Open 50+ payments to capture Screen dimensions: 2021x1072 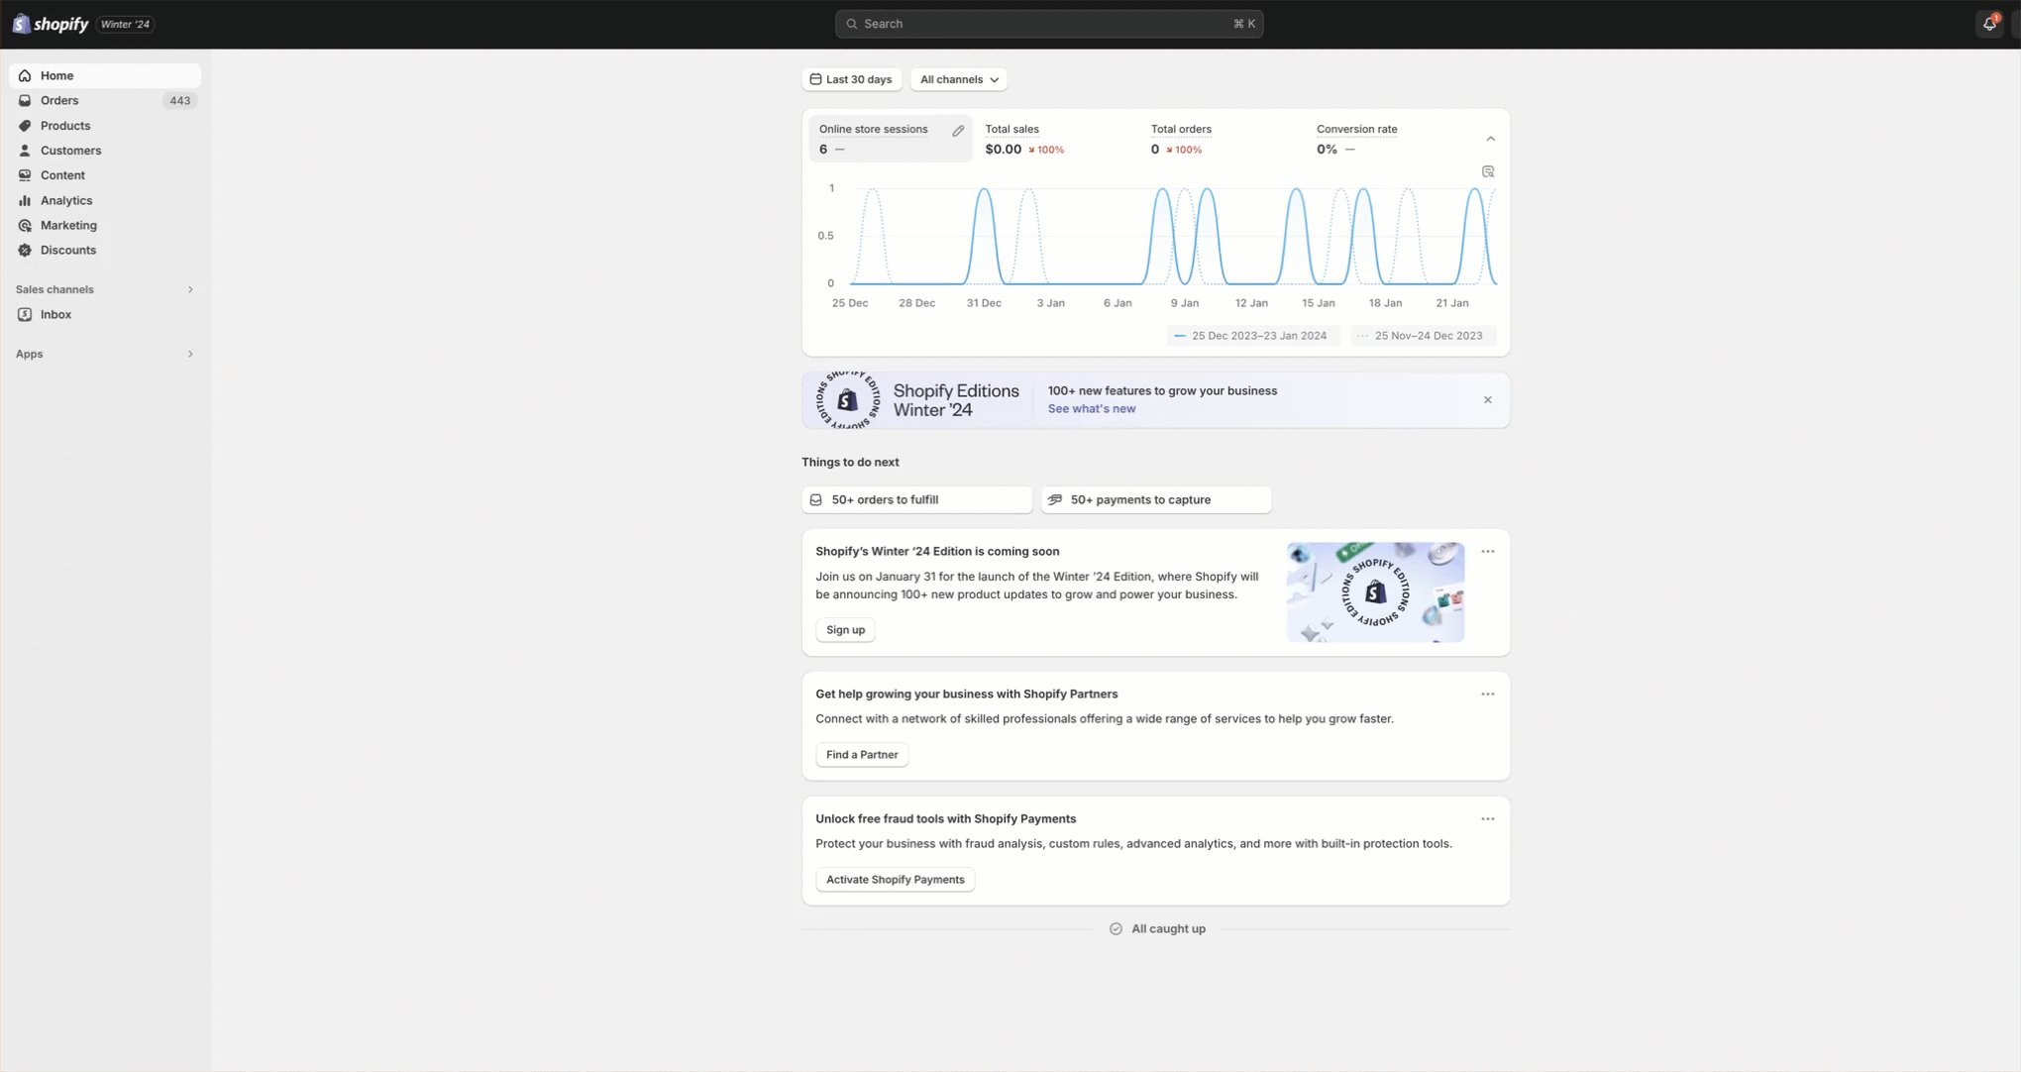coord(1156,500)
